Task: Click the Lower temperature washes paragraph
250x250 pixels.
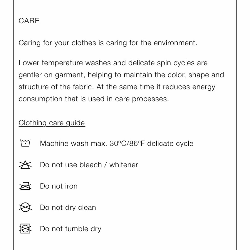Action: (121, 81)
